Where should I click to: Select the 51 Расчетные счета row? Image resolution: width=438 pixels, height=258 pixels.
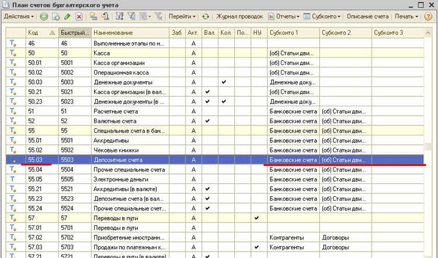tap(215, 111)
